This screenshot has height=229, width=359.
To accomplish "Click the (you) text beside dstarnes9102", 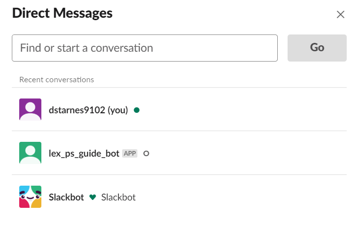I will point(118,110).
